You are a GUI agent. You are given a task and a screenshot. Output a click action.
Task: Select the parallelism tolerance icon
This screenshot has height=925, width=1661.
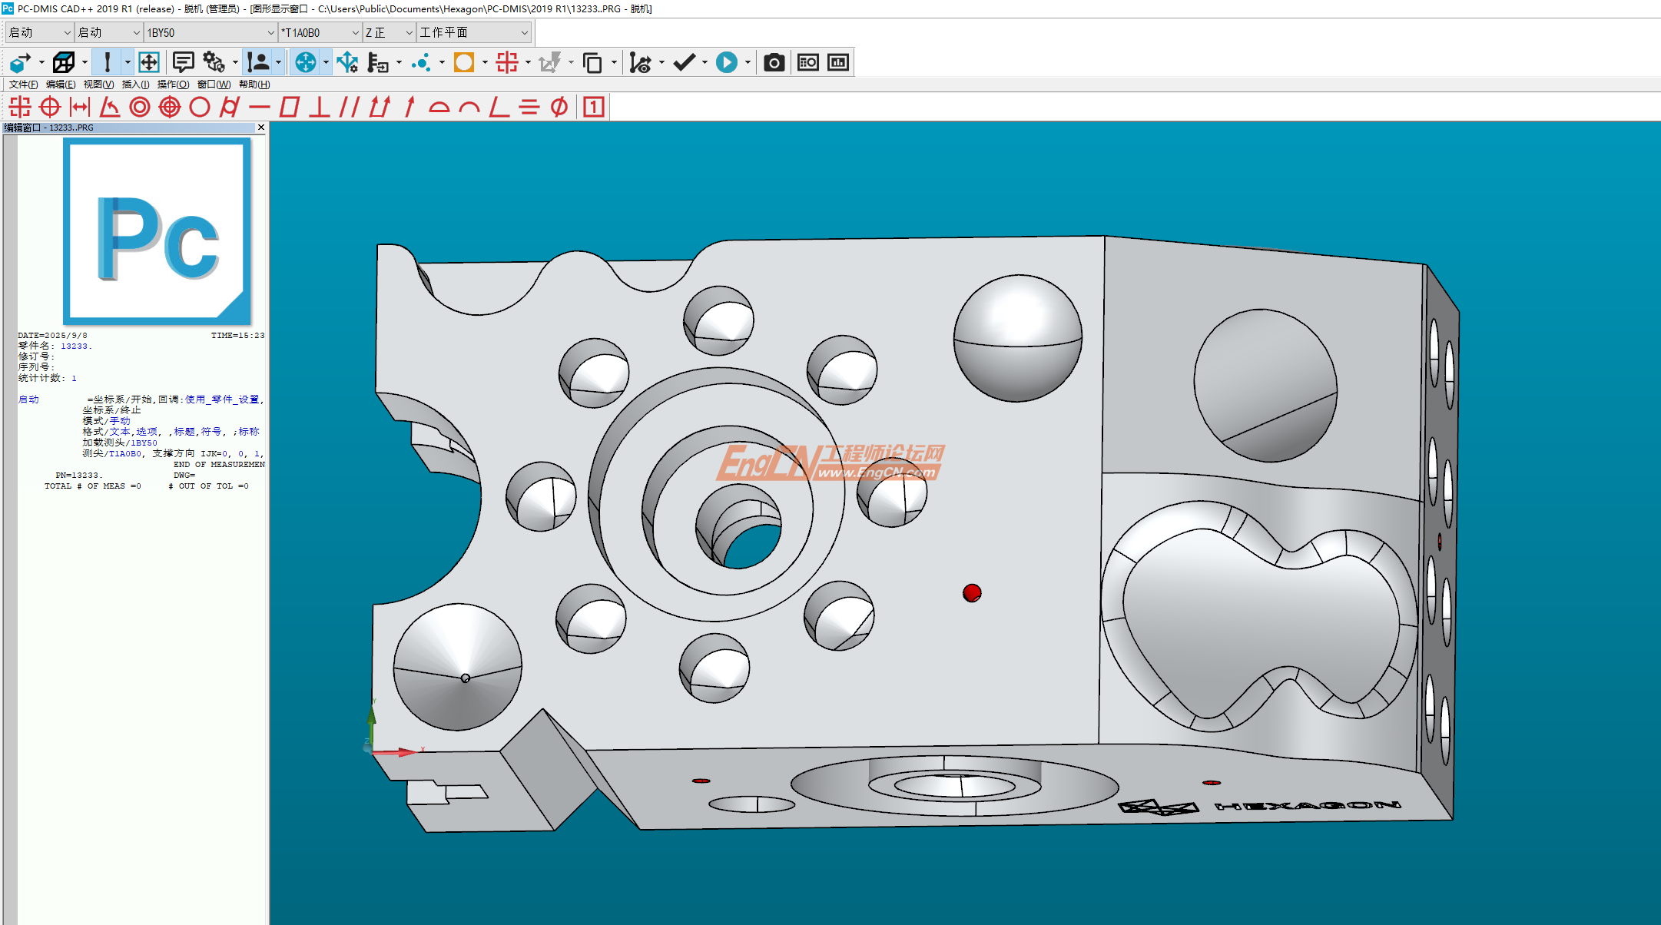point(350,108)
